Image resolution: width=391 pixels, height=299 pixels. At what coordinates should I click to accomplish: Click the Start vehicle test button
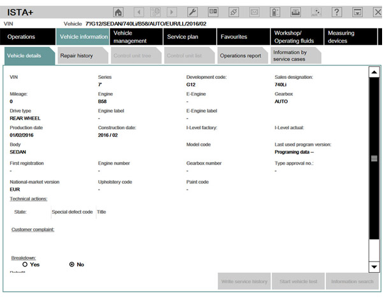tap(298, 281)
